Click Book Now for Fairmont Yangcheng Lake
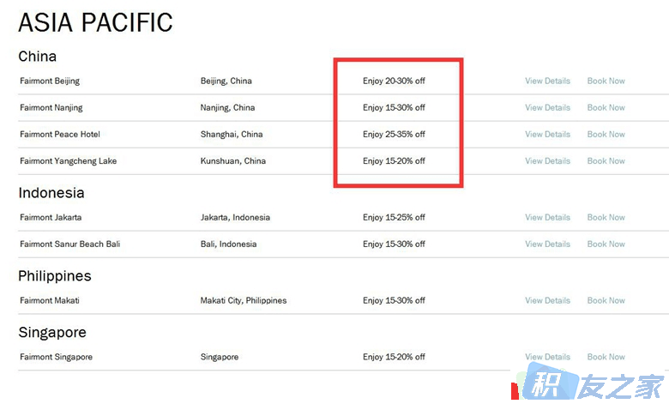The width and height of the screenshot is (669, 404). tap(606, 161)
